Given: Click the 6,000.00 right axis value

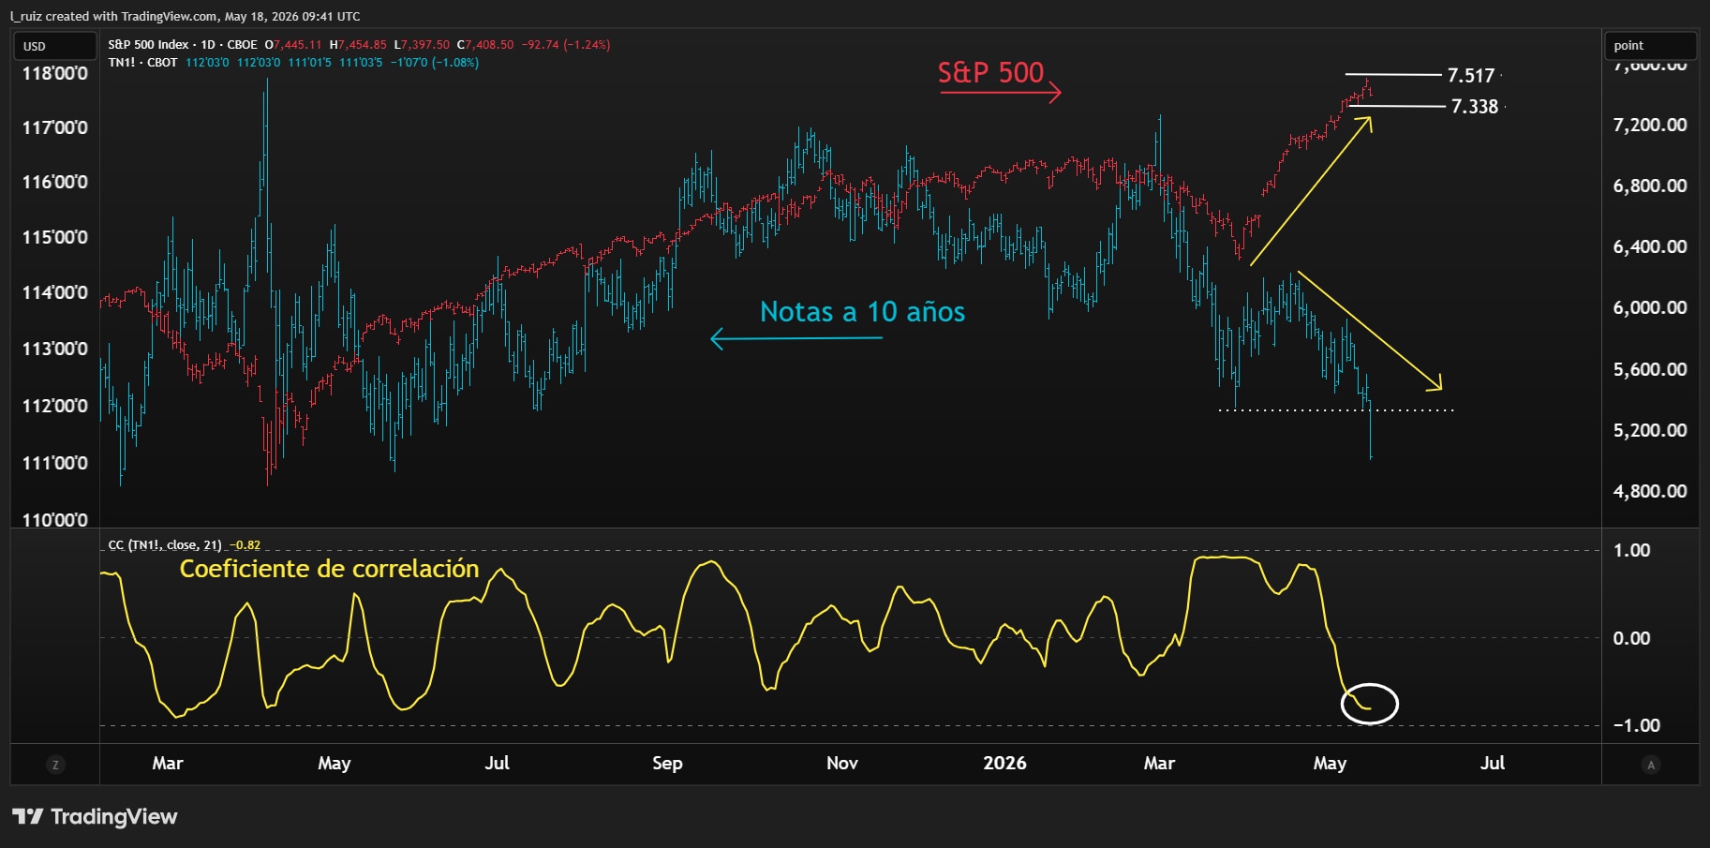Looking at the screenshot, I should 1650,307.
